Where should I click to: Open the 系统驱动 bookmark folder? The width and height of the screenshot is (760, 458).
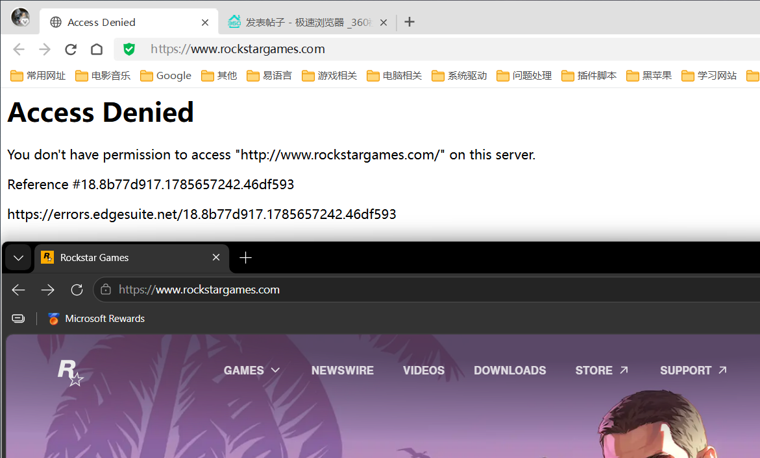point(459,75)
